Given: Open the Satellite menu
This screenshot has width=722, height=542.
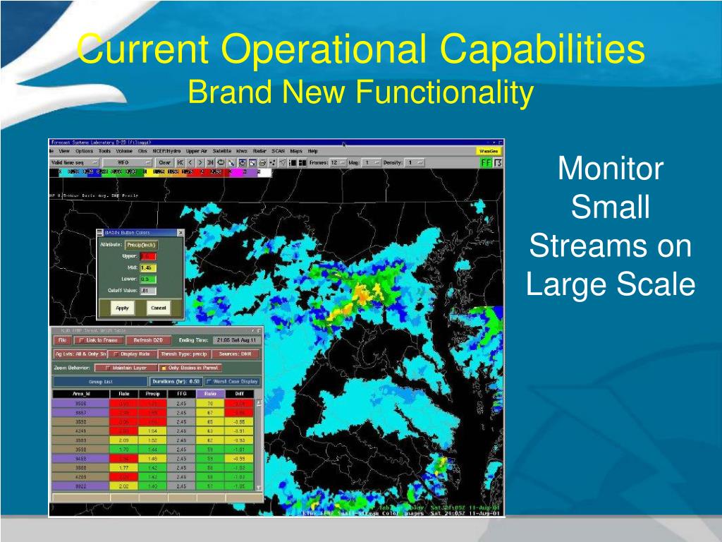Looking at the screenshot, I should tap(222, 151).
